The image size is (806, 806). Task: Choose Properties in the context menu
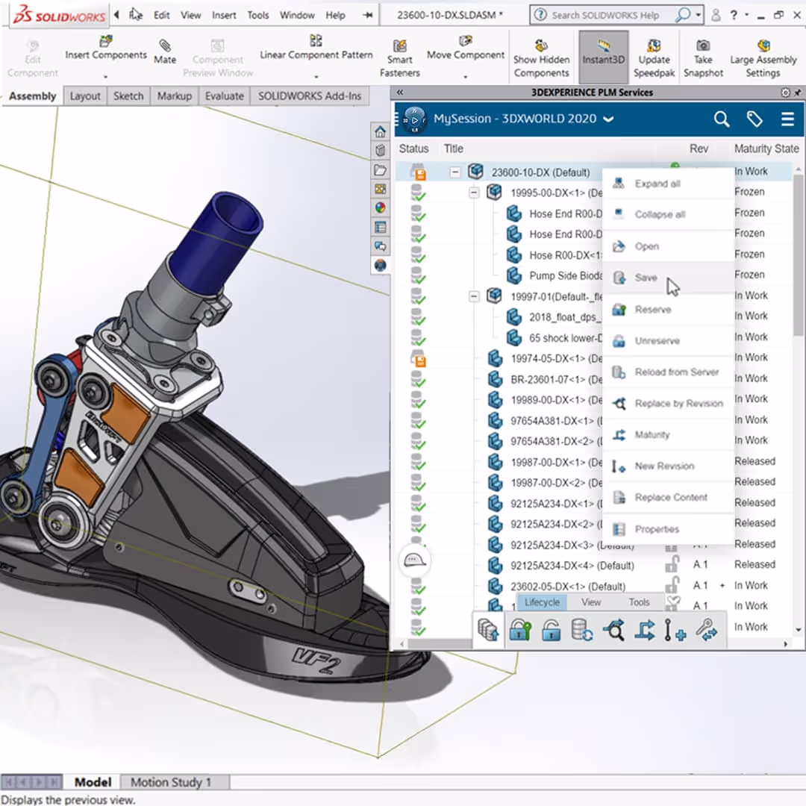click(x=668, y=529)
